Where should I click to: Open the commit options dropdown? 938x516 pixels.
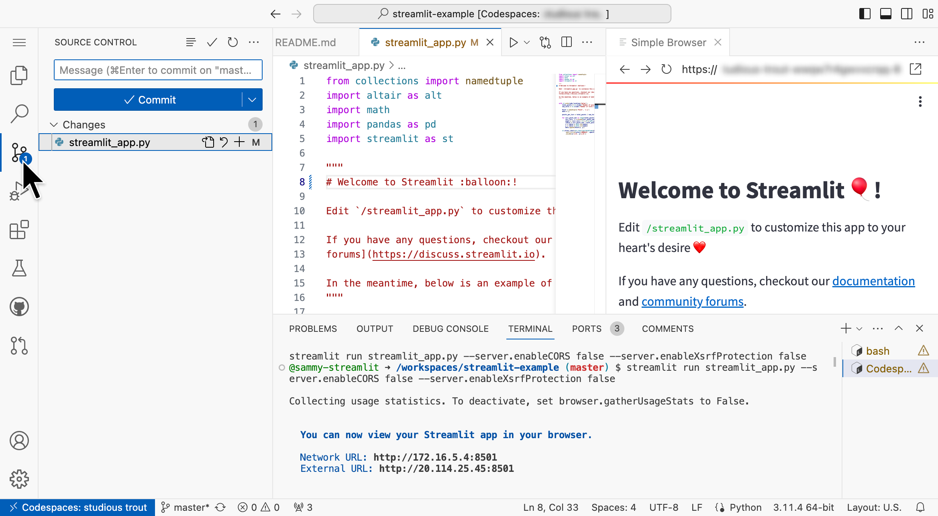tap(252, 100)
